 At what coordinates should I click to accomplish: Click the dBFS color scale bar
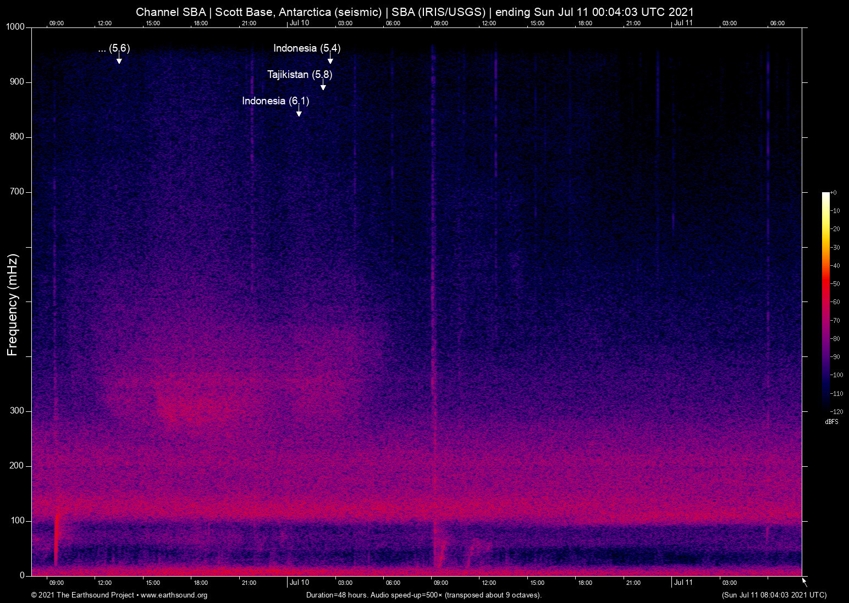click(825, 301)
